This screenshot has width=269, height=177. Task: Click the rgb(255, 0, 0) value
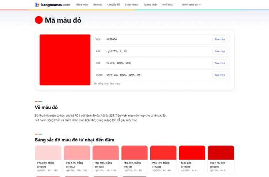tap(117, 51)
